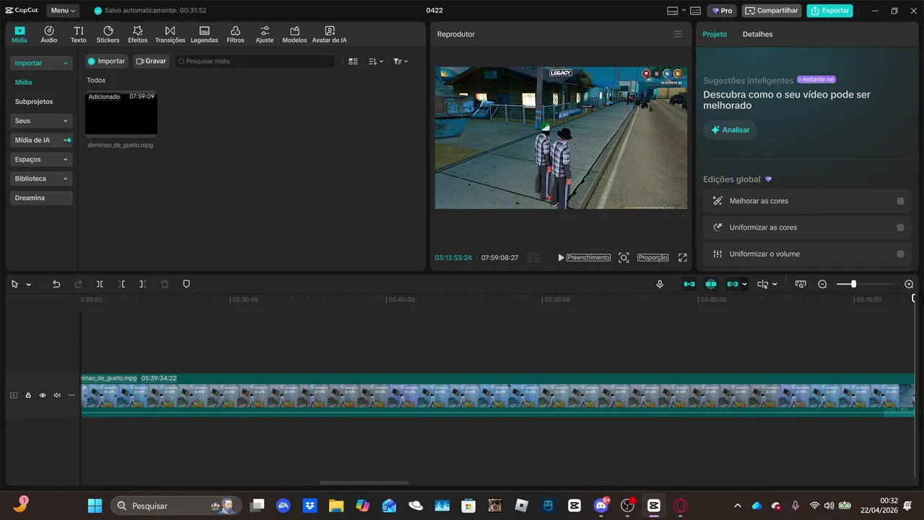Click the delete-left trim tool
The image size is (924, 520).
121,285
